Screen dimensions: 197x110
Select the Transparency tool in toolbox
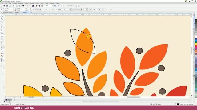pos(2,50)
